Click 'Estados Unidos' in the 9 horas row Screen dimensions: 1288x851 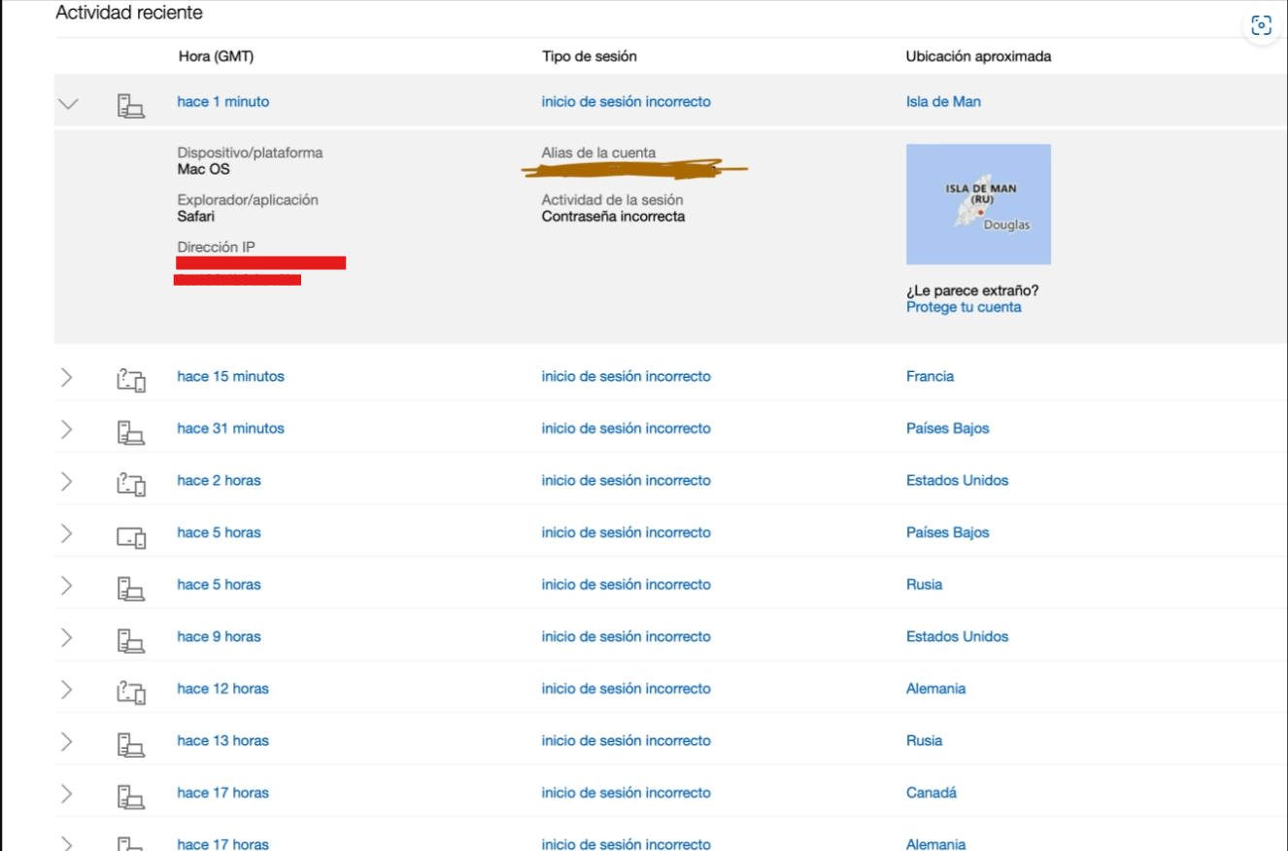point(958,636)
